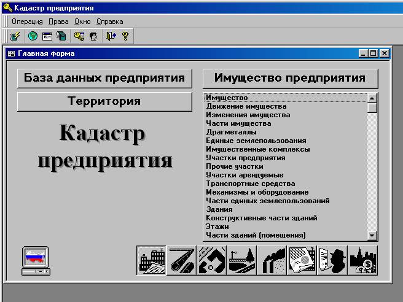Click the База данных предприятия button
403x302 pixels.
coord(104,78)
